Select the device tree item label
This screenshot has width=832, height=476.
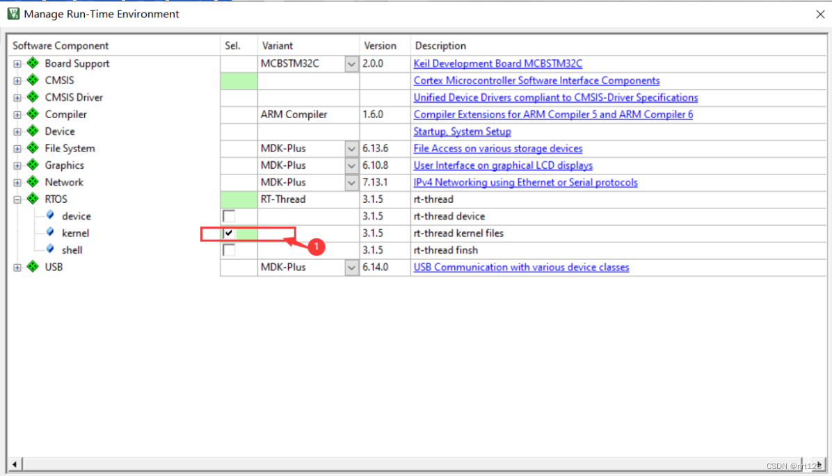[x=77, y=216]
